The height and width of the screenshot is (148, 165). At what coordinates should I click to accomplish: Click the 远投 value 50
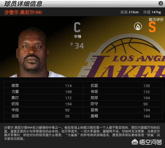(x=67, y=116)
